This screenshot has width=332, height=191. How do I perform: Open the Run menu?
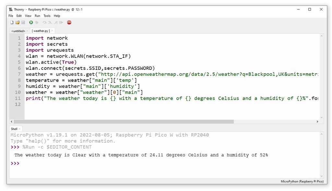pyautogui.click(x=37, y=15)
